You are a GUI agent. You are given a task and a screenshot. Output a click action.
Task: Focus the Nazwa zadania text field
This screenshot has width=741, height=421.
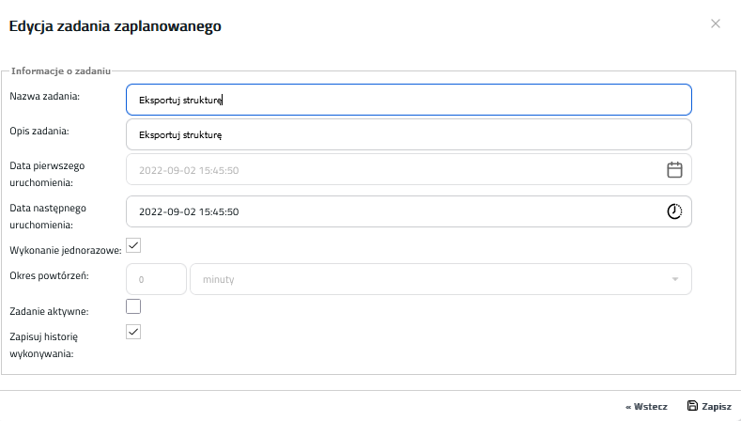[x=409, y=100]
